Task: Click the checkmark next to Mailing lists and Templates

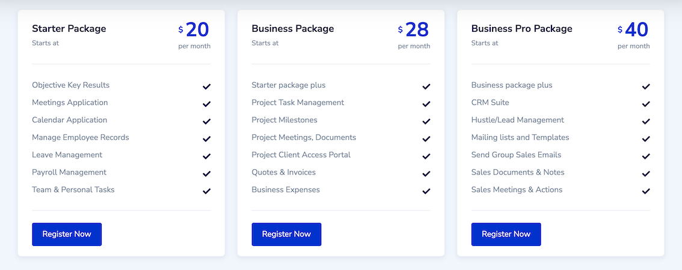Action: pos(646,139)
